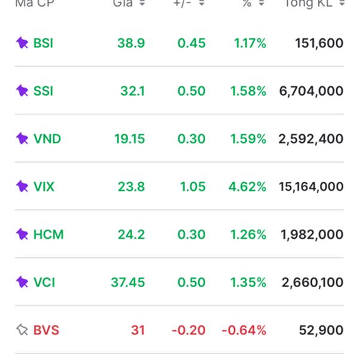This screenshot has height=359, width=359.
Task: Sort by Giá column arrows
Action: pyautogui.click(x=142, y=4)
